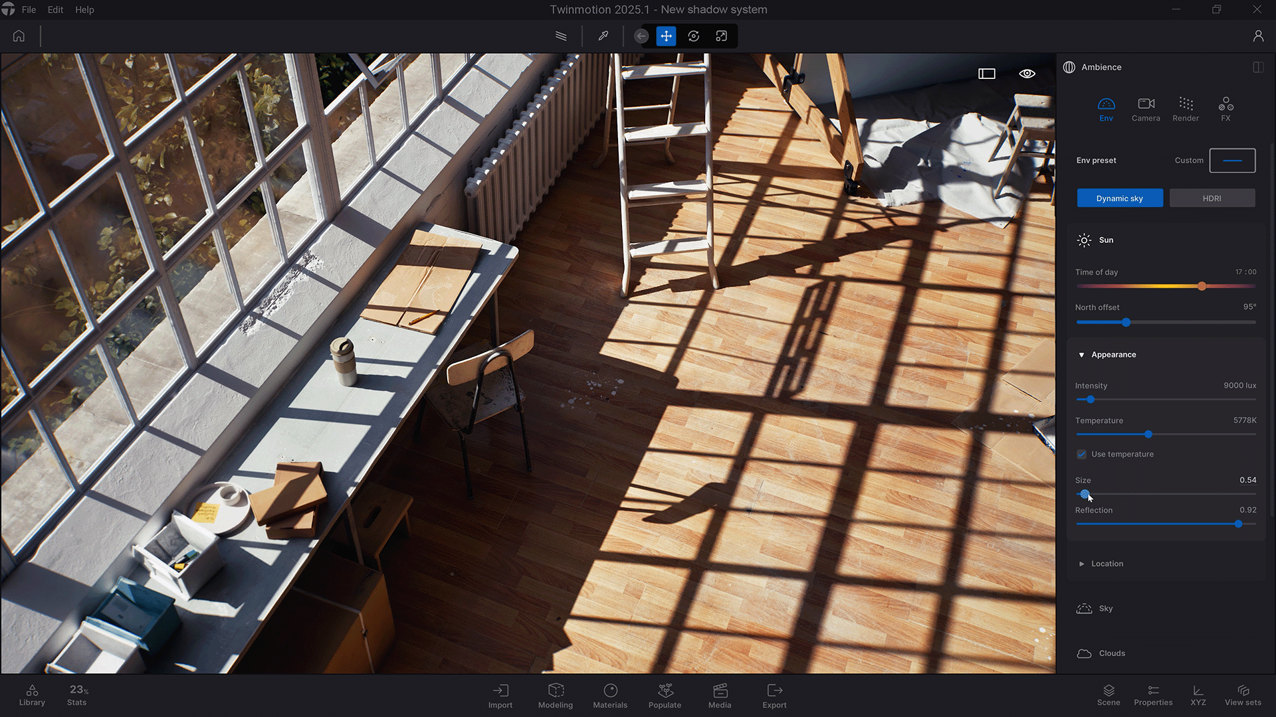Toggle the viewport display layout icon

click(x=987, y=74)
